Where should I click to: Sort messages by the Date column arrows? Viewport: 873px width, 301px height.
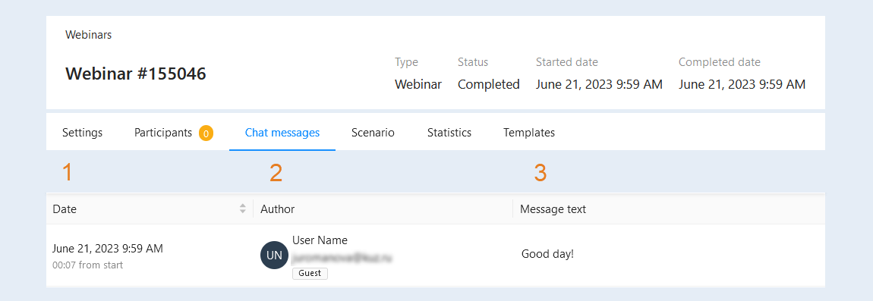(243, 209)
